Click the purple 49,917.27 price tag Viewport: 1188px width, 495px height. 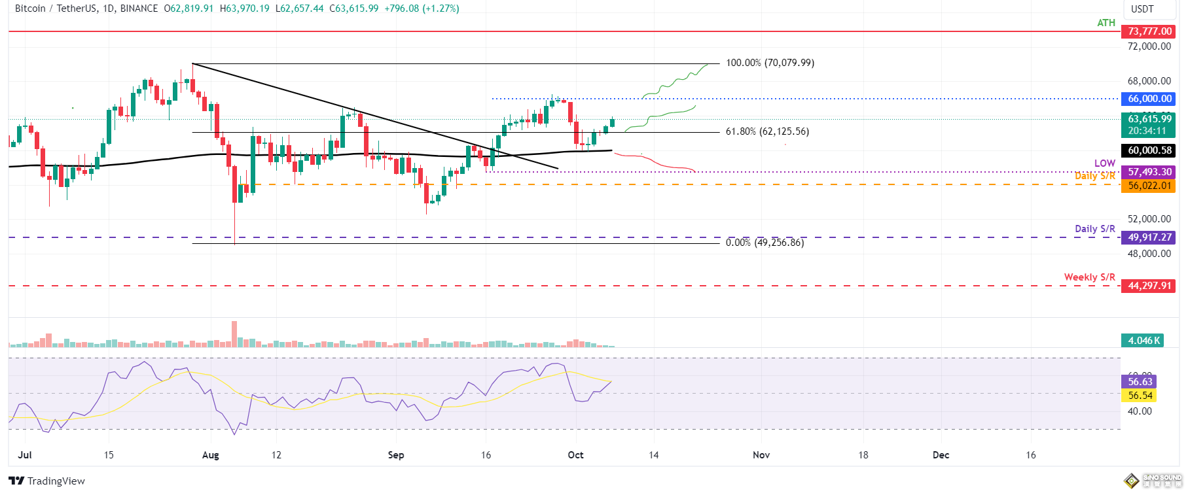click(1149, 237)
